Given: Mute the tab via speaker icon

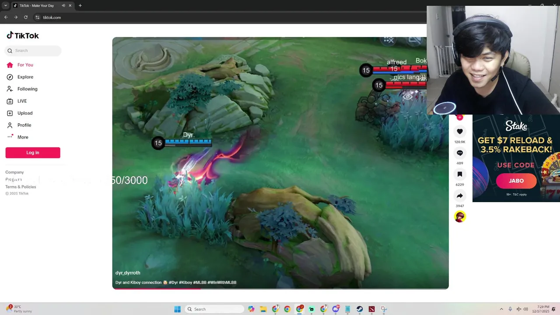Looking at the screenshot, I should tap(63, 6).
